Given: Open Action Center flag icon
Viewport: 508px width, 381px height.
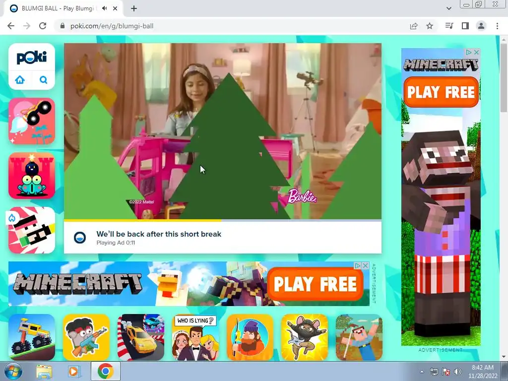Looking at the screenshot, I should [446, 372].
